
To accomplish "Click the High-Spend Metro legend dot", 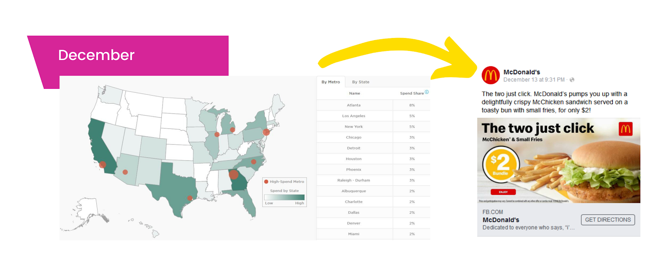I will point(266,181).
